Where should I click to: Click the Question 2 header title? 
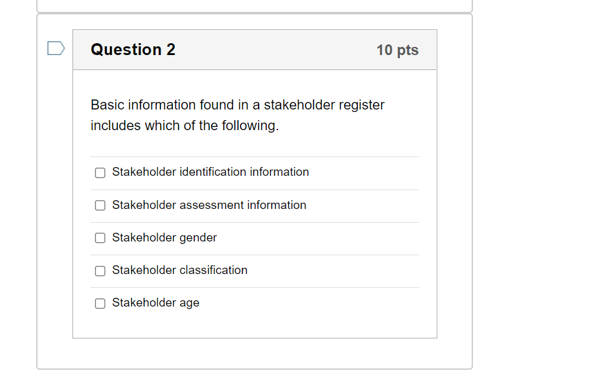click(133, 49)
